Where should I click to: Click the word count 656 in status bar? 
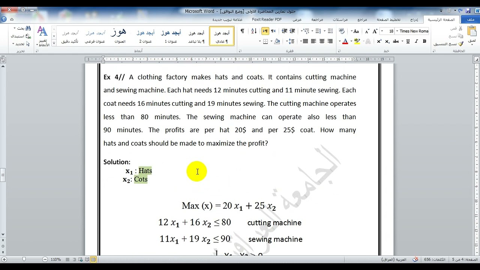(x=435, y=259)
